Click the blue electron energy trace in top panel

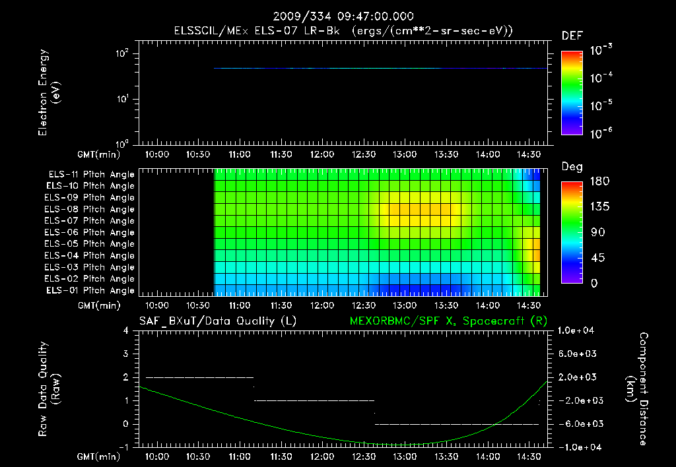click(380, 68)
